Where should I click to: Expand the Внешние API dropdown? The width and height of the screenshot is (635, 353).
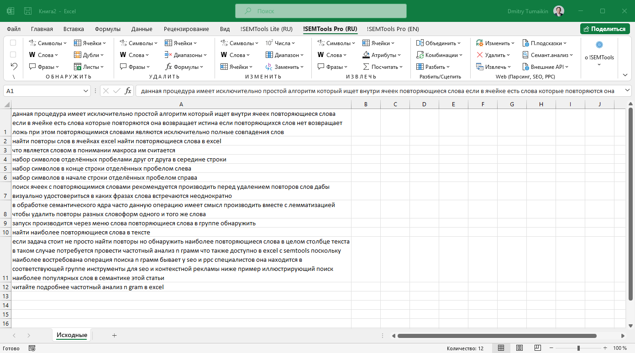point(546,67)
